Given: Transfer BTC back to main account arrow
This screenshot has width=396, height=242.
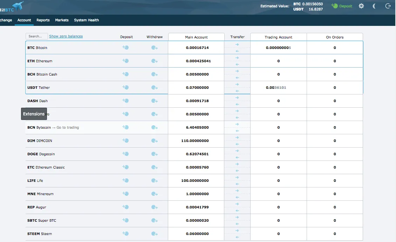Looking at the screenshot, I should [x=237, y=51].
